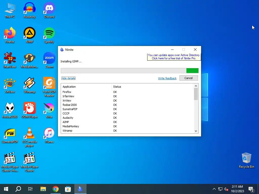259x194 pixels.
Task: Click the IrfanView desktop shortcut
Action: click(x=10, y=60)
